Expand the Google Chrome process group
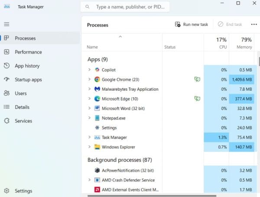This screenshot has height=197, width=260. click(89, 79)
